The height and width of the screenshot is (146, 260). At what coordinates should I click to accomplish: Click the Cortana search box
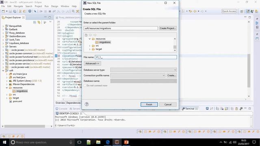coord(42,142)
